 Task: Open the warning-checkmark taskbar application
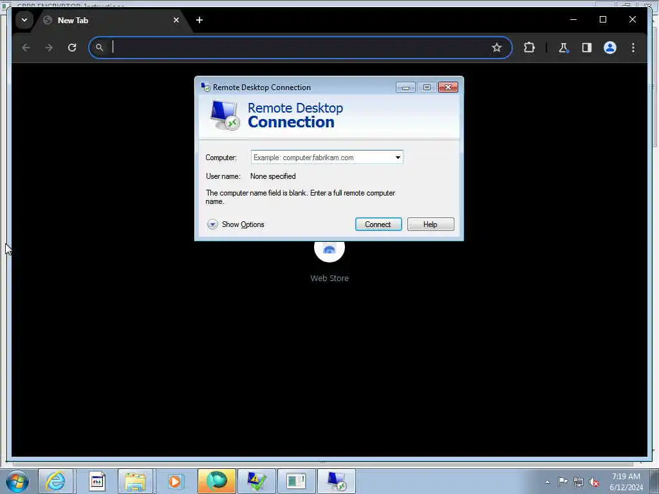(257, 481)
